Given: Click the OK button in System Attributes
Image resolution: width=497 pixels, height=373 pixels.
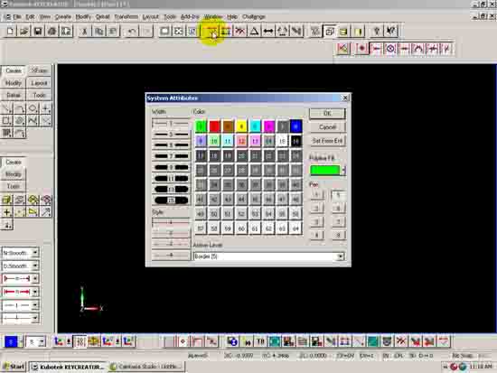Looking at the screenshot, I should coord(327,114).
